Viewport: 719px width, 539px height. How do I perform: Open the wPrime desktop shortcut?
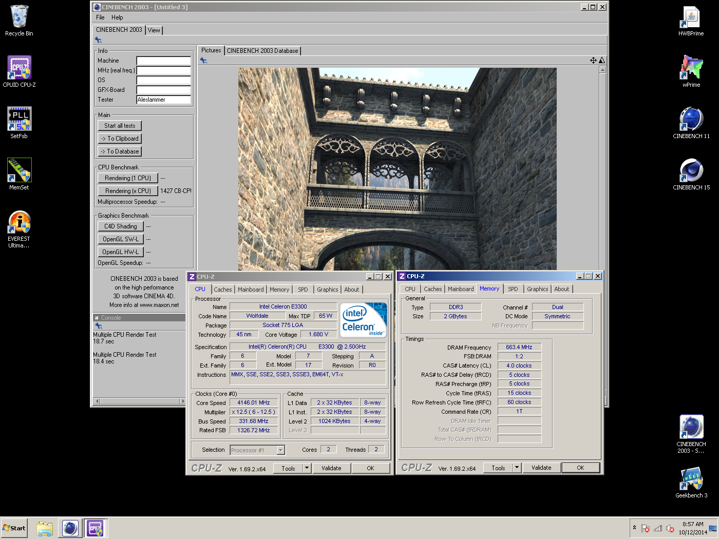coord(691,72)
